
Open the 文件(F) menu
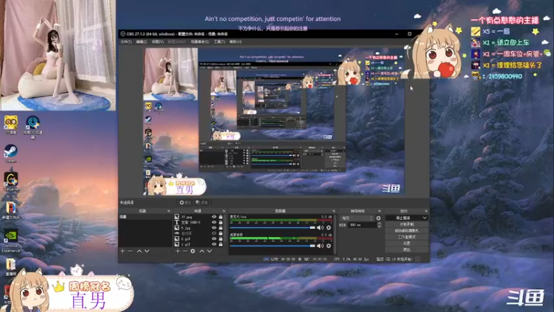(x=126, y=42)
